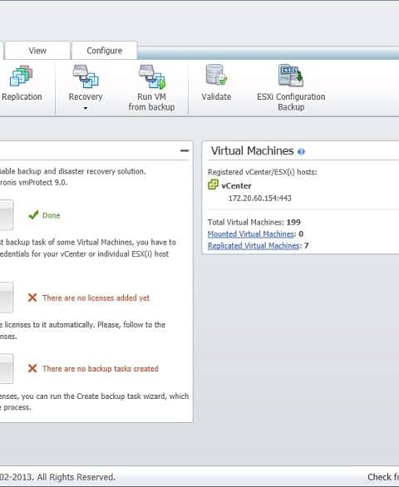399x487 pixels.
Task: Select the 172.20.60.154:443 address
Action: (x=260, y=198)
